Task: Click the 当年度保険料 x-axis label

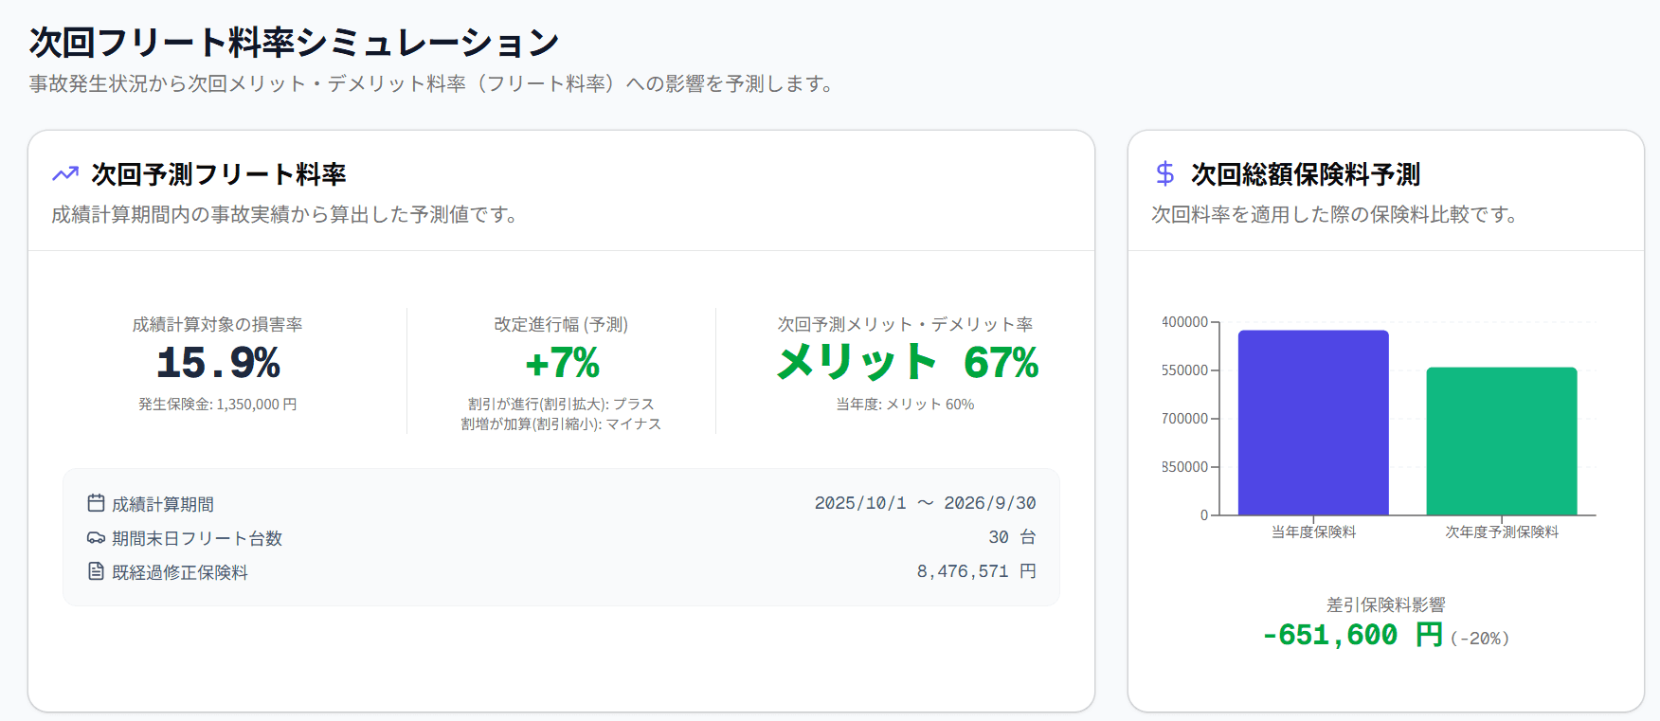Action: pos(1313,532)
